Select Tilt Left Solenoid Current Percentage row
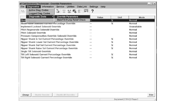This screenshot has width=177, height=101. click(x=87, y=55)
